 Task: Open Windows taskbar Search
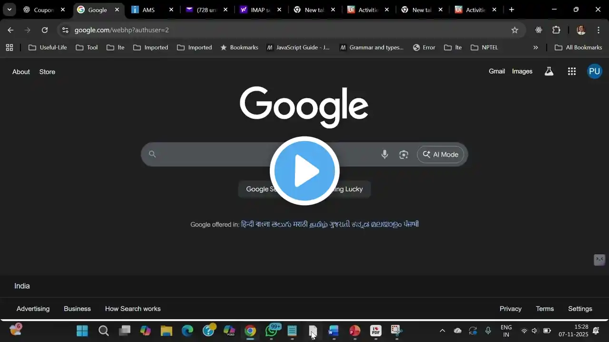[103, 331]
